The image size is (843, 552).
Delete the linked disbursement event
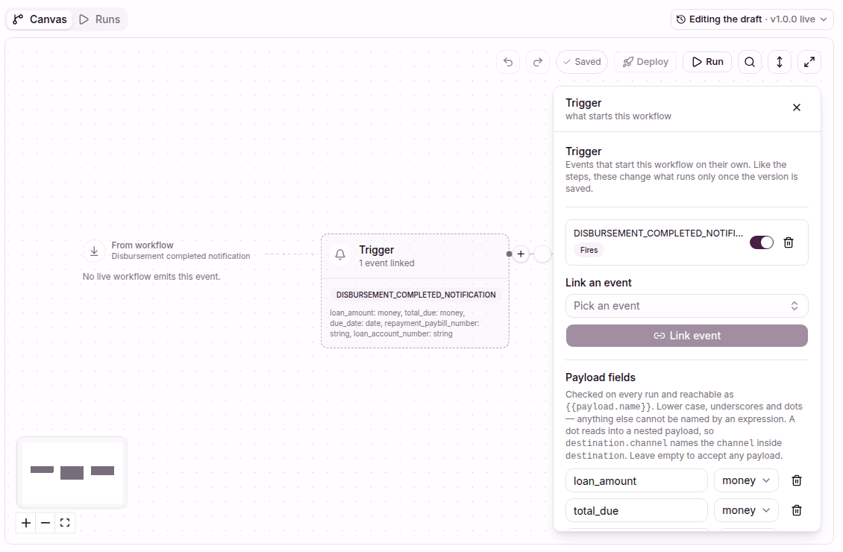tap(788, 242)
